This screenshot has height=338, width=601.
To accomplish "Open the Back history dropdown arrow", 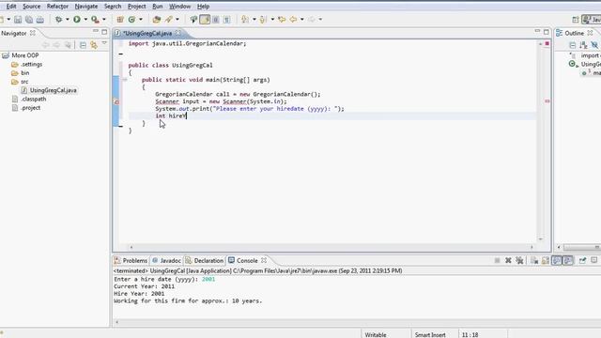I will pos(302,19).
